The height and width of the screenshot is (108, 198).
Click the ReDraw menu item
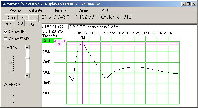(x=15, y=10)
